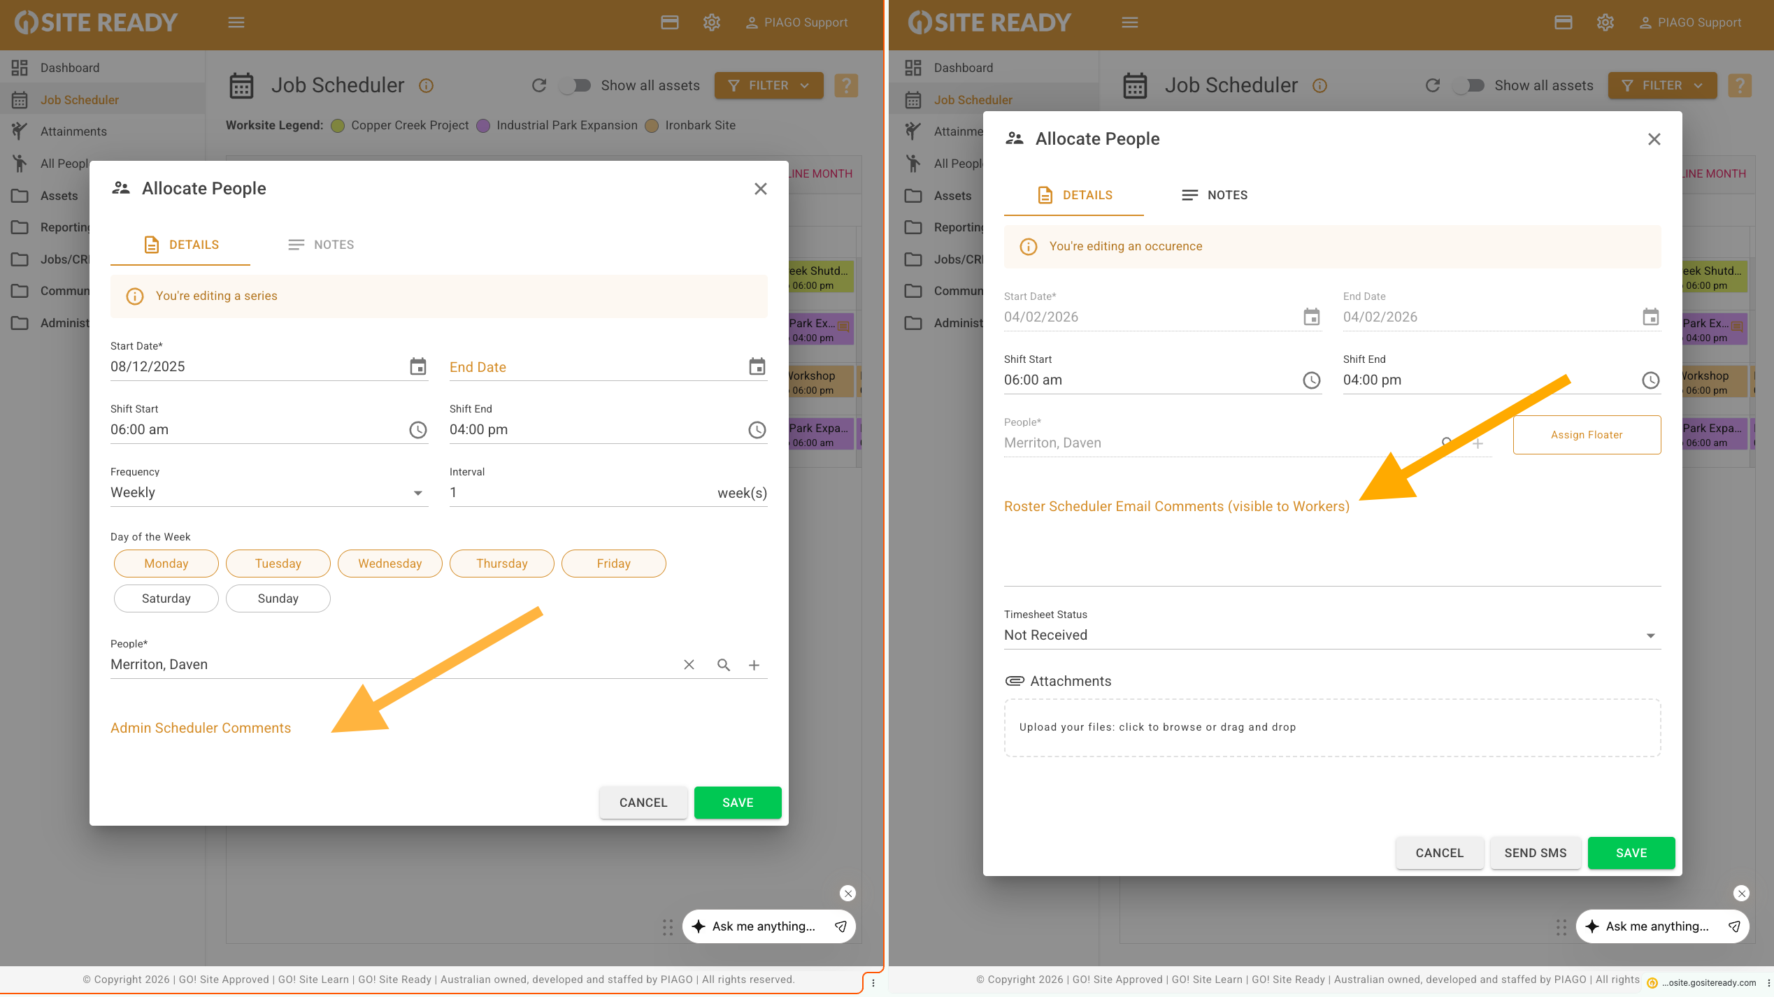Clear Merriton, Daven with the X icon
This screenshot has height=997, width=1774.
(x=689, y=665)
